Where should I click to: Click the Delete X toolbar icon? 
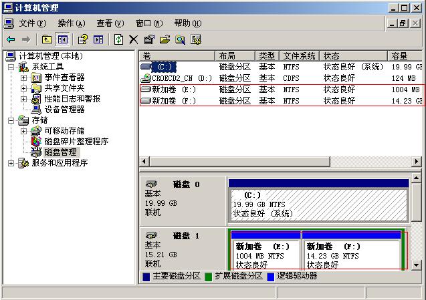coord(133,39)
